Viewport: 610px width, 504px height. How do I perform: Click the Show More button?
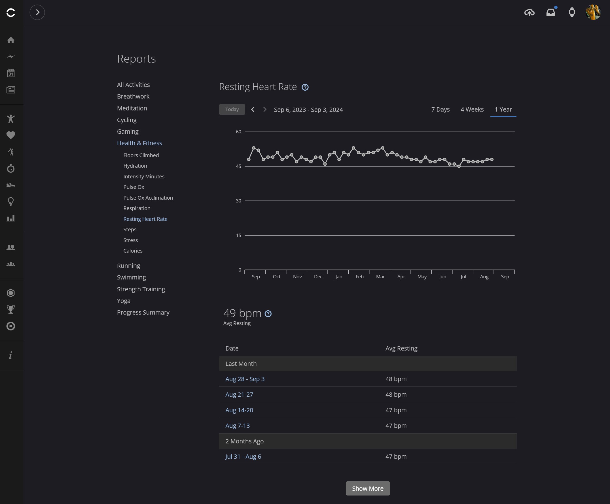pos(367,488)
